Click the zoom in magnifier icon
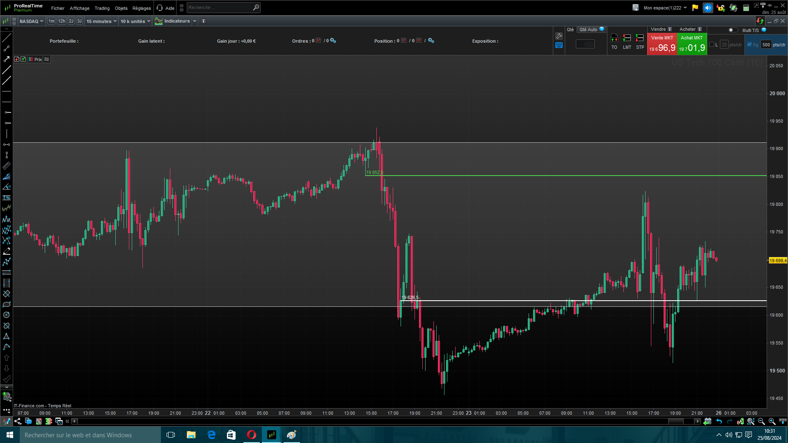Image resolution: width=788 pixels, height=443 pixels. coord(772,421)
